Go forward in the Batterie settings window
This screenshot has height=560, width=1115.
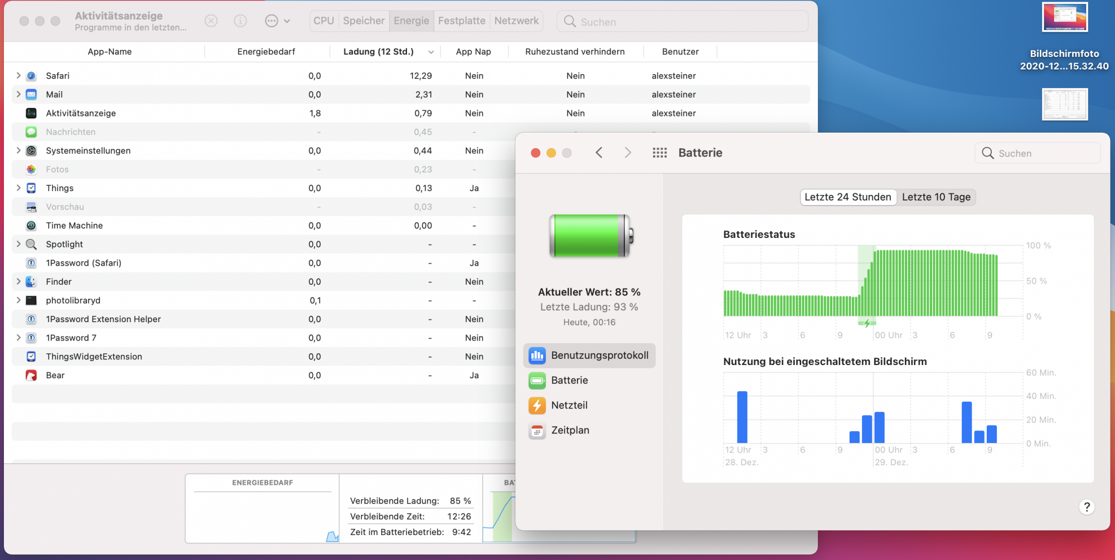click(628, 153)
